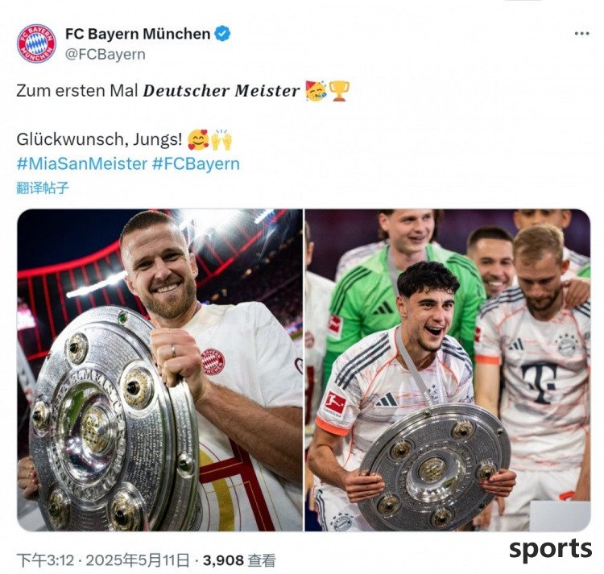This screenshot has height=574, width=604.
Task: Open left photo with the trophy shield
Action: pyautogui.click(x=160, y=370)
